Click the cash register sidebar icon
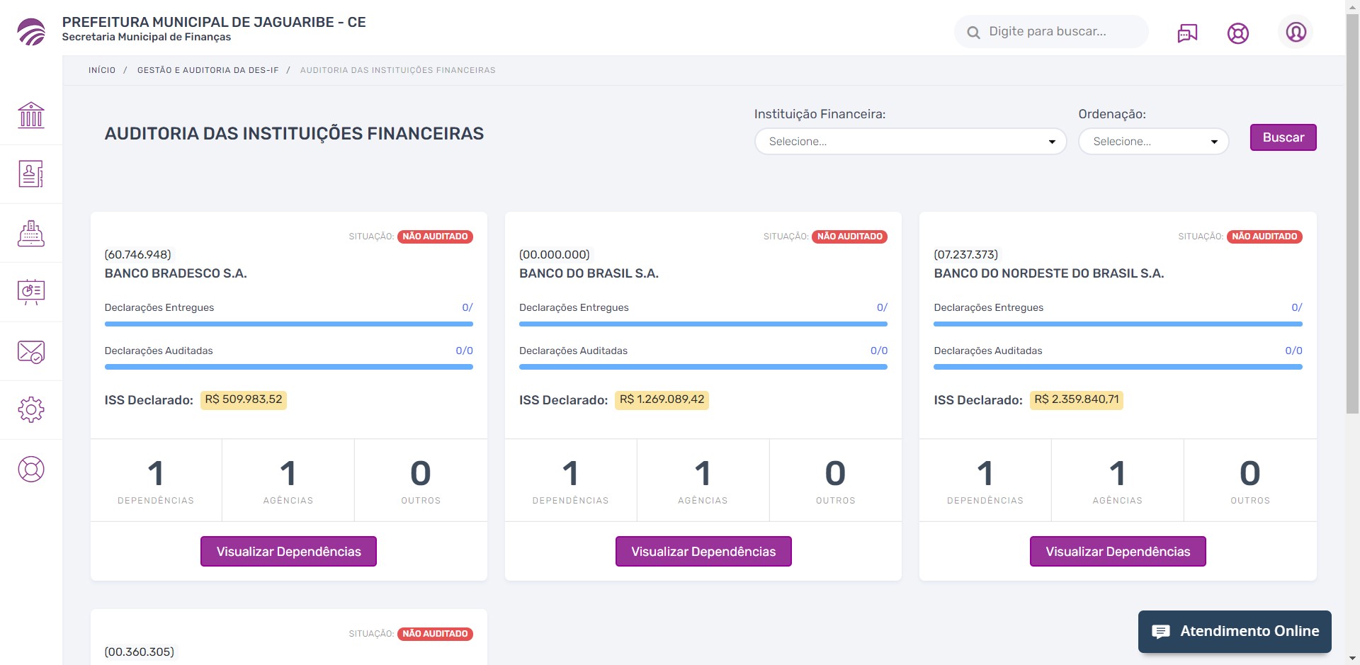The image size is (1360, 665). point(31,233)
